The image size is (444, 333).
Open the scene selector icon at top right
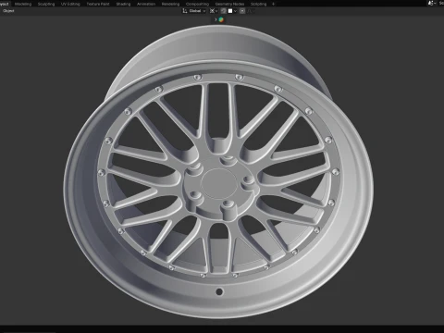(431, 4)
